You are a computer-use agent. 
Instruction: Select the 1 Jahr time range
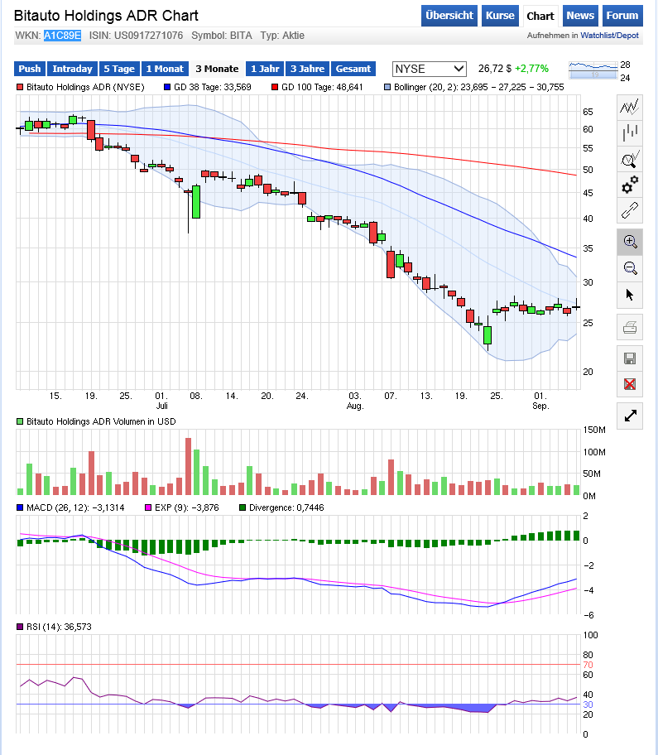[x=265, y=69]
